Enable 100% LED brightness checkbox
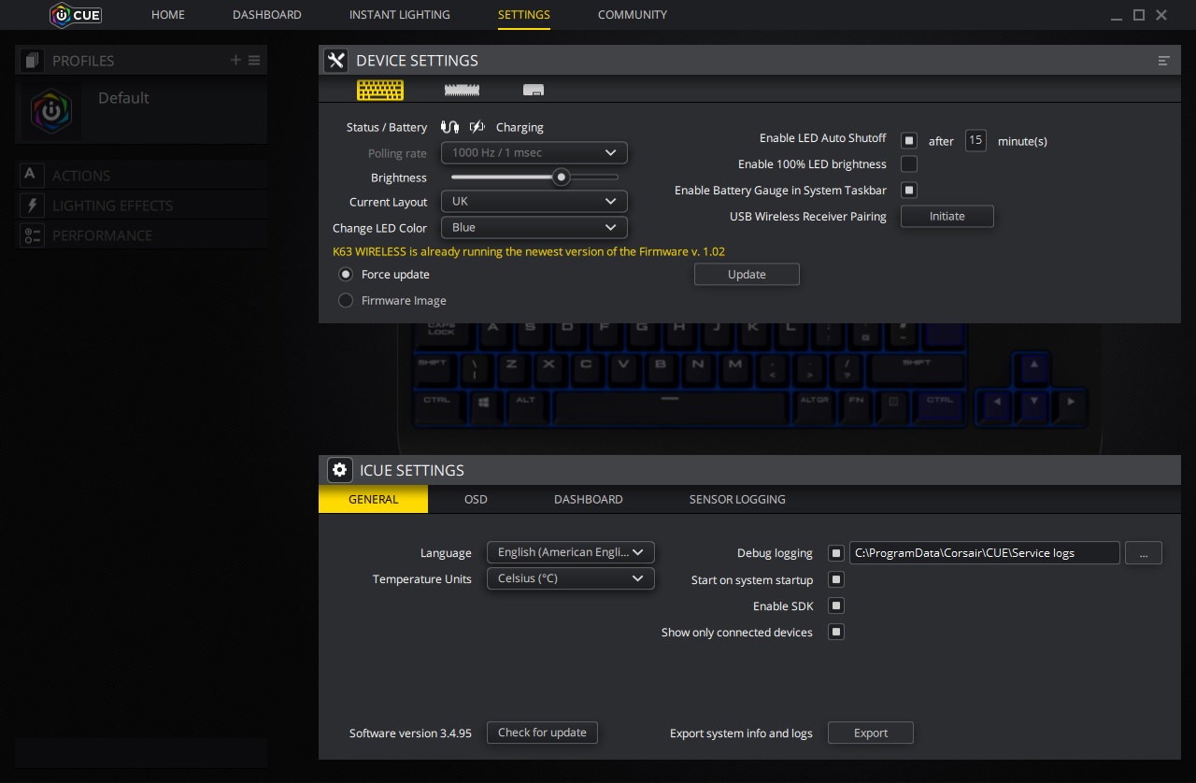Screen dimensions: 1196x783 [x=908, y=164]
